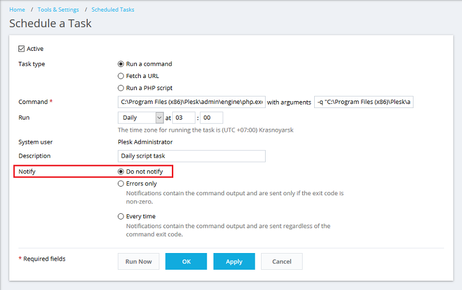
Task: Open the Tools & Settings breadcrumb link
Action: [x=58, y=9]
